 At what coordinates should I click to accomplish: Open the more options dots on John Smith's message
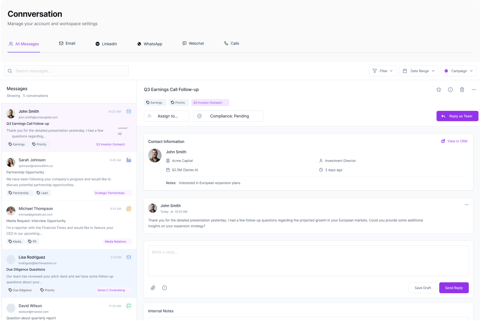point(466,205)
